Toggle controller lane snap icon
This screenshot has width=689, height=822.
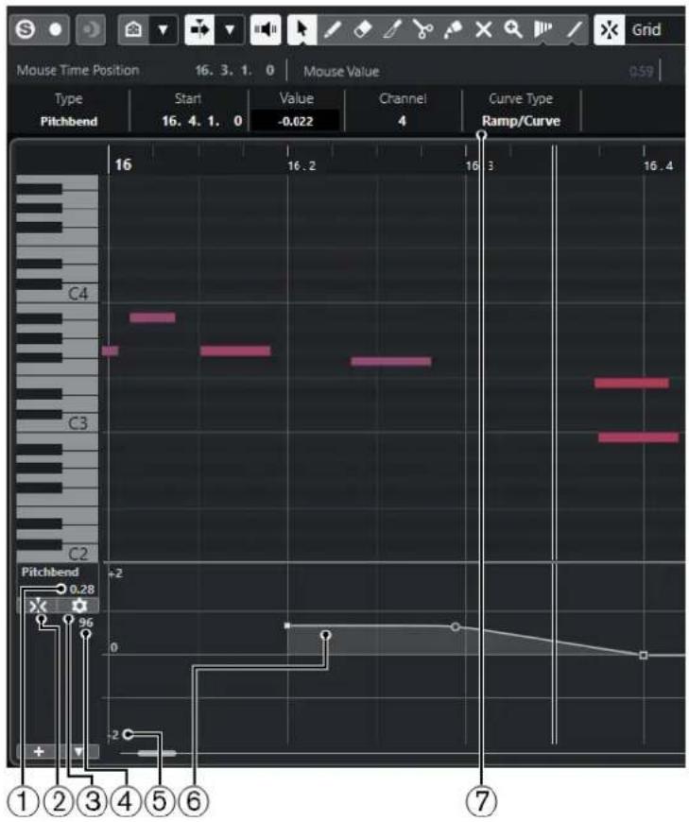click(x=38, y=607)
